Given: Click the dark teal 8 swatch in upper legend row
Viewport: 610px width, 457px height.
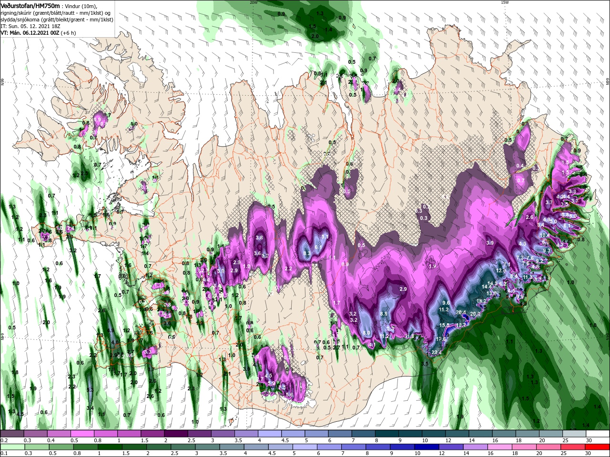Looking at the screenshot, I should [386, 434].
